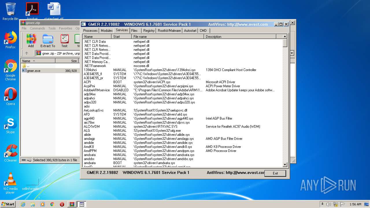Click the GMER list scrollbar thumb
This screenshot has width=370, height=208.
[285, 43]
